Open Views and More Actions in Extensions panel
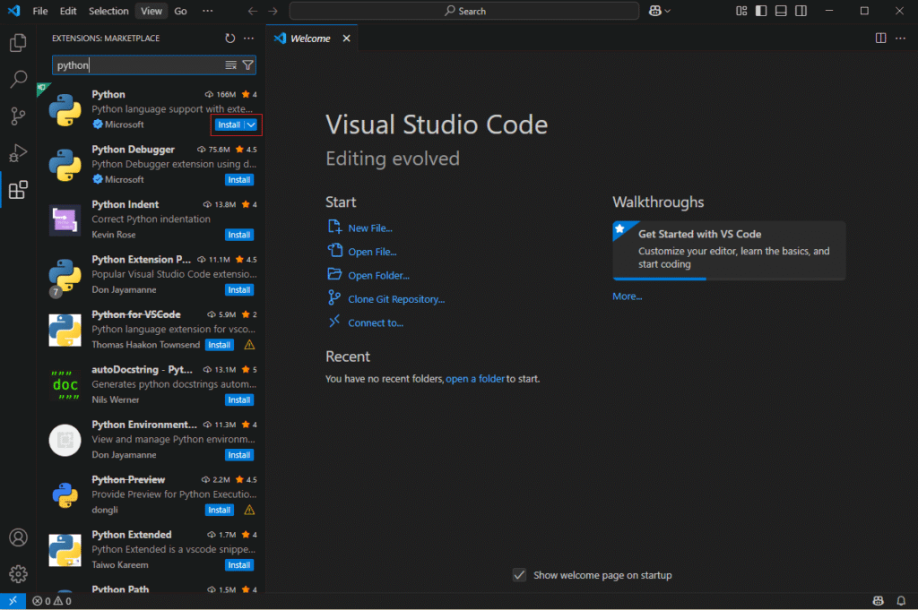 click(249, 38)
